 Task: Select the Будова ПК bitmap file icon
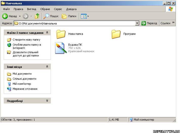60,48
